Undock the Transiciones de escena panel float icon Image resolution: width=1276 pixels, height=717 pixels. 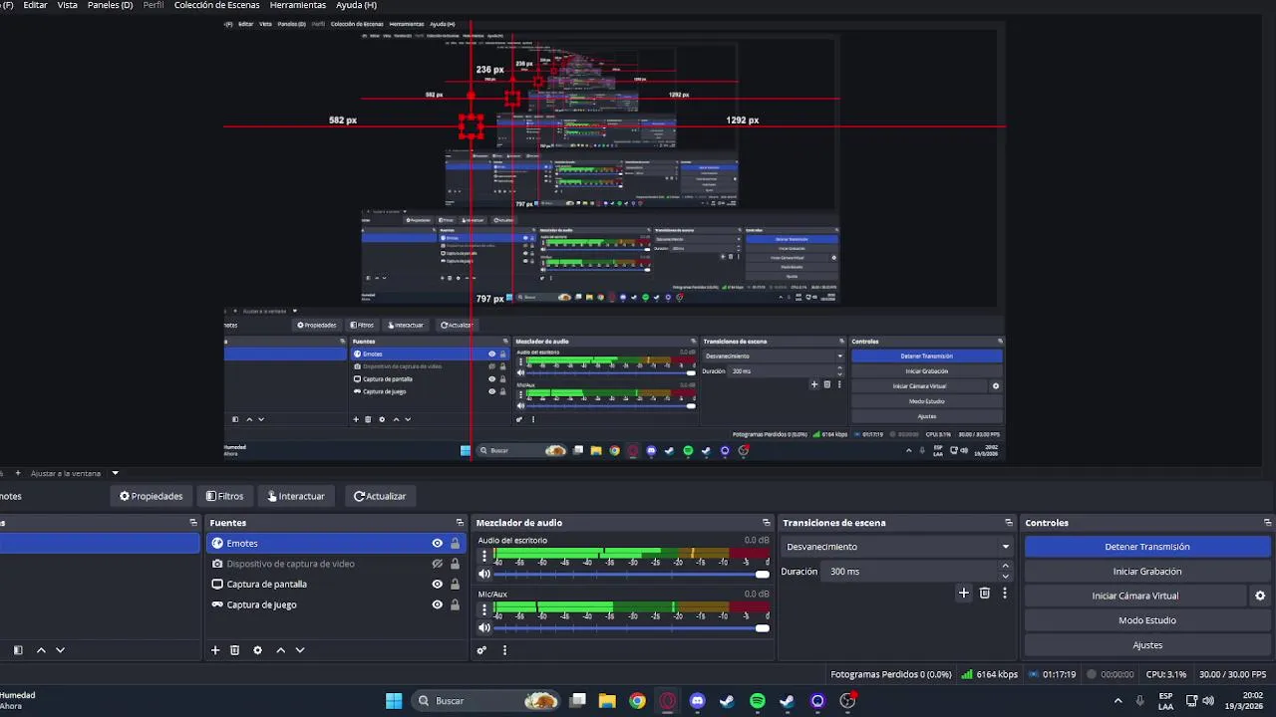click(1009, 523)
